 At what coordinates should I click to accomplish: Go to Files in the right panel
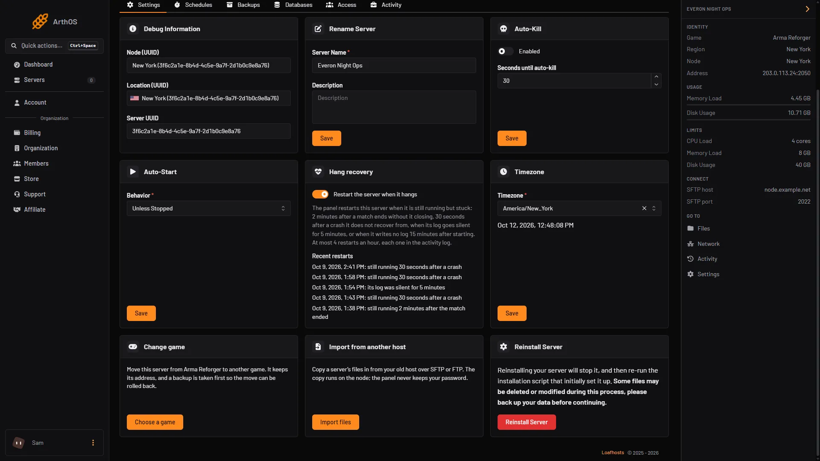pyautogui.click(x=698, y=228)
